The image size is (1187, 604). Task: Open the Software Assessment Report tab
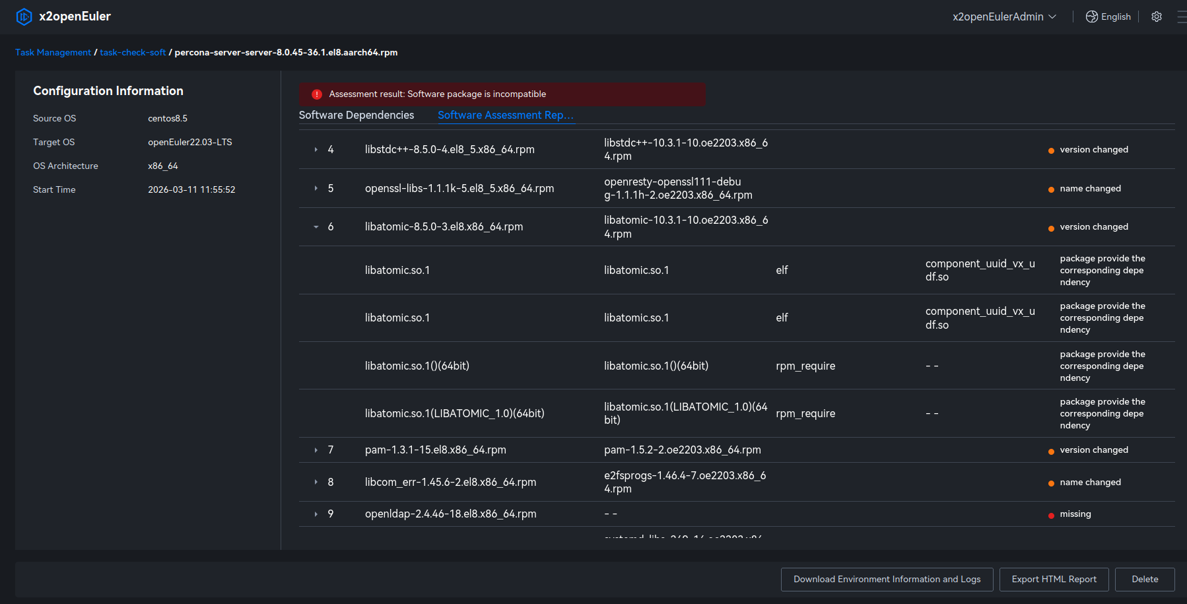click(505, 115)
